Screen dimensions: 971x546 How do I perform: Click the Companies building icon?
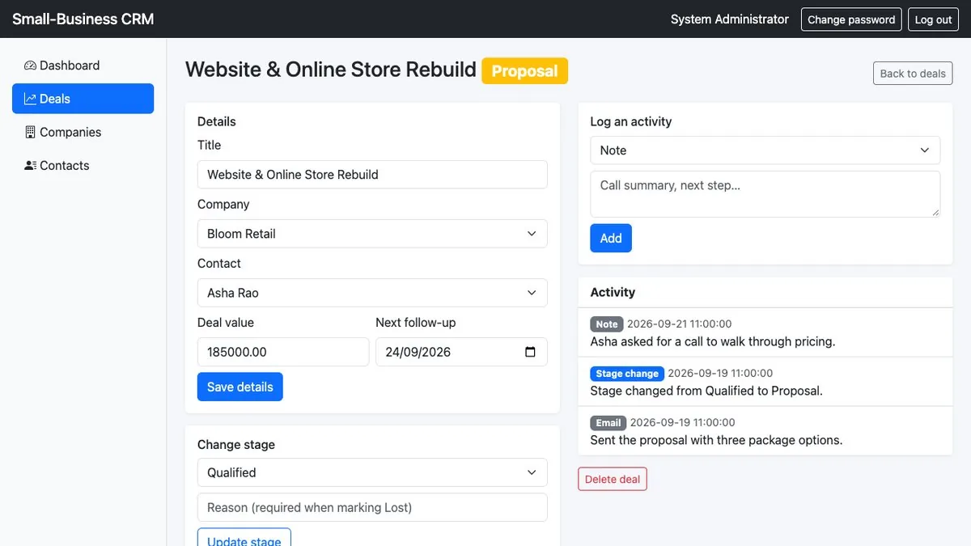[x=31, y=132]
